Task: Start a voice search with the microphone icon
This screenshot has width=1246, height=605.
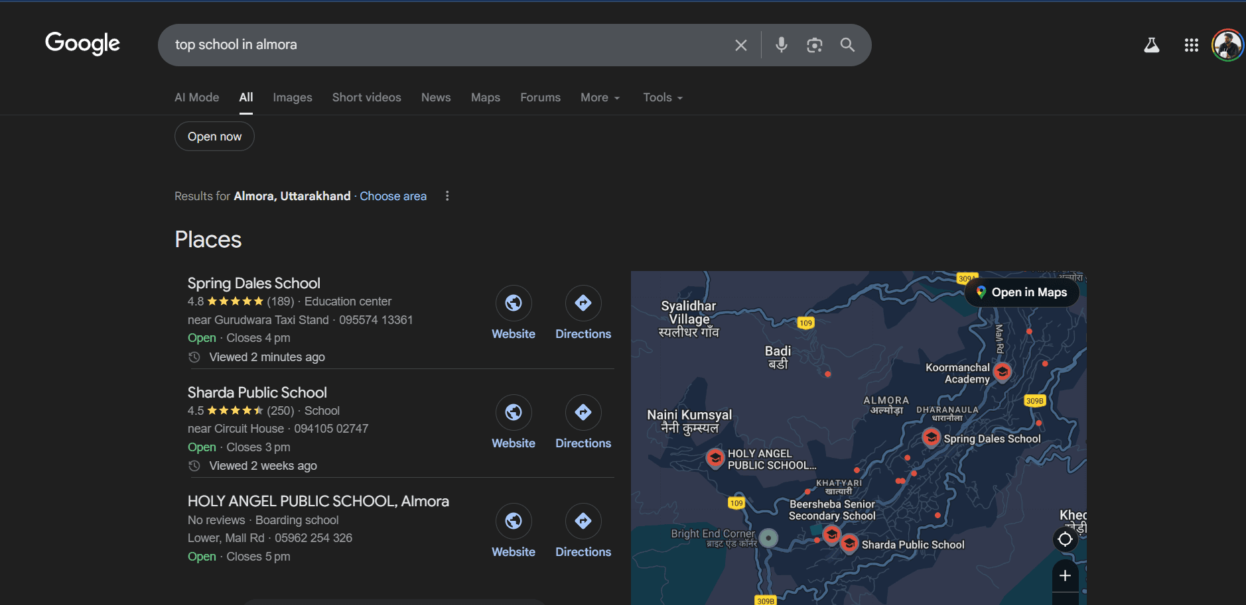Action: pyautogui.click(x=781, y=44)
